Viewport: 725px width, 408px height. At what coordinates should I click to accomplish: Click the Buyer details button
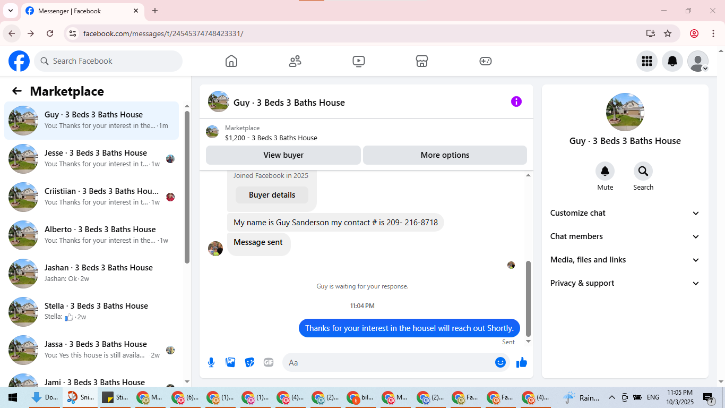point(272,195)
